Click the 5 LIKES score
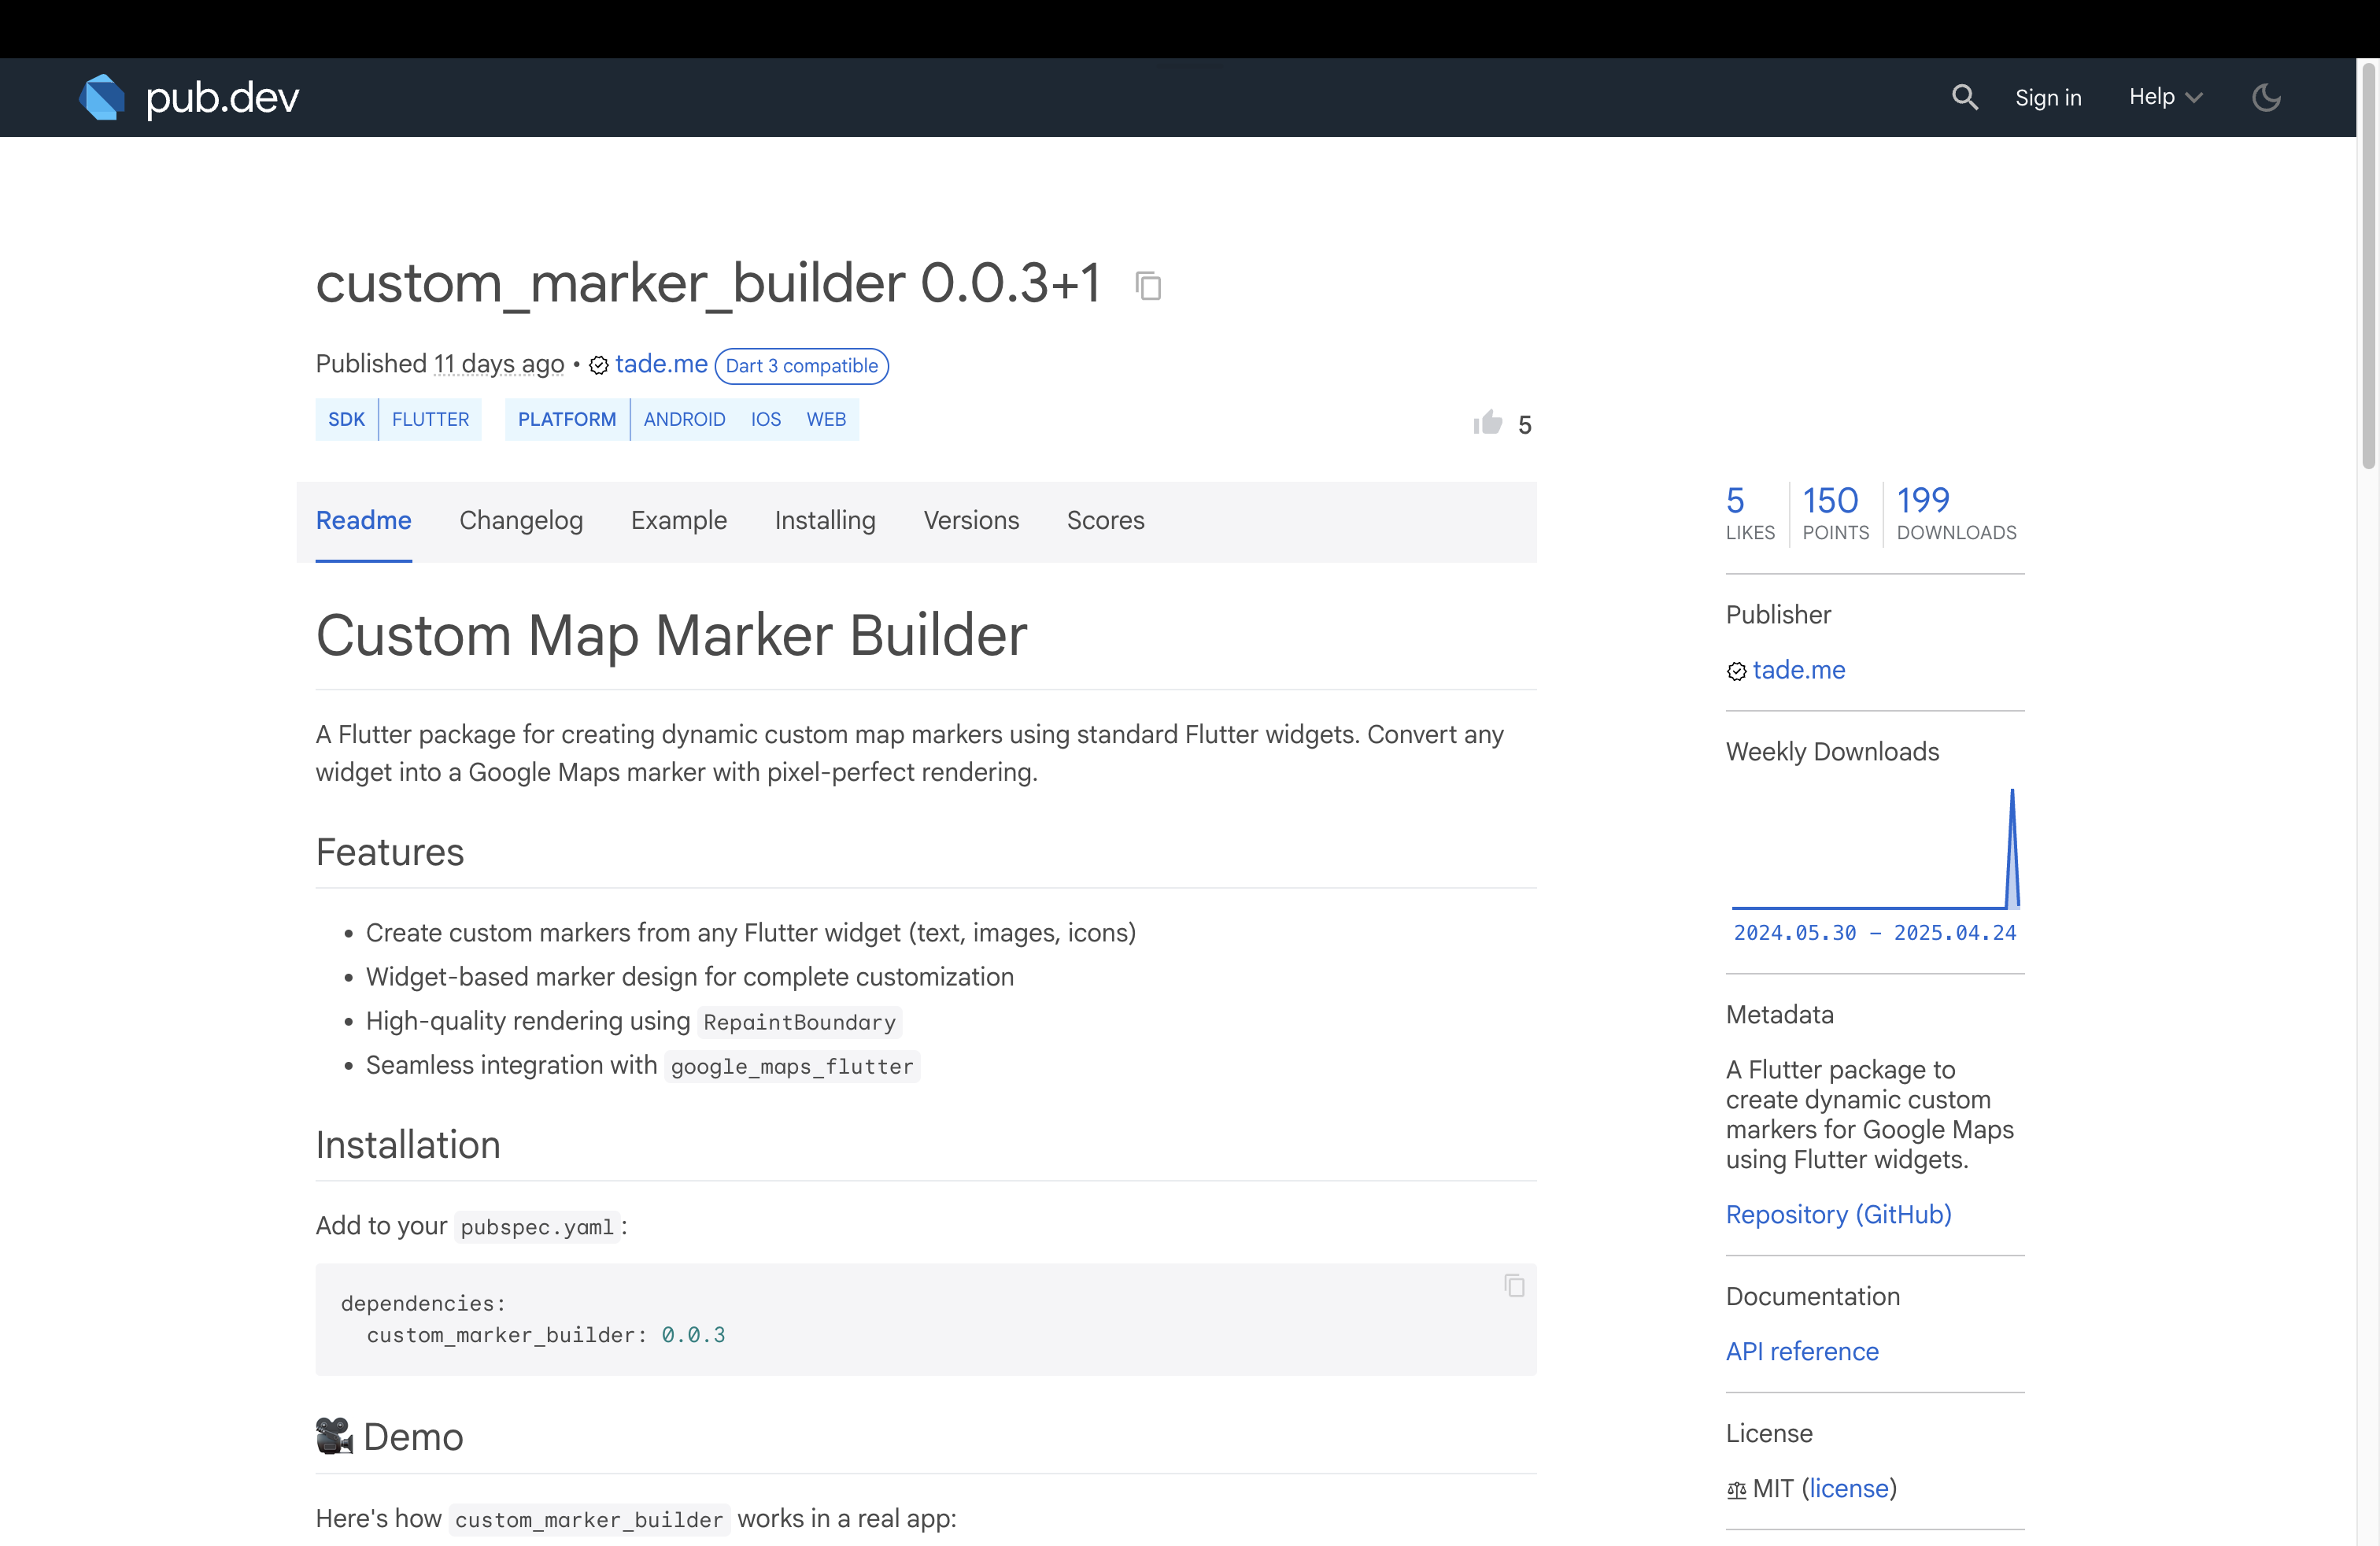This screenshot has height=1546, width=2380. click(x=1749, y=513)
